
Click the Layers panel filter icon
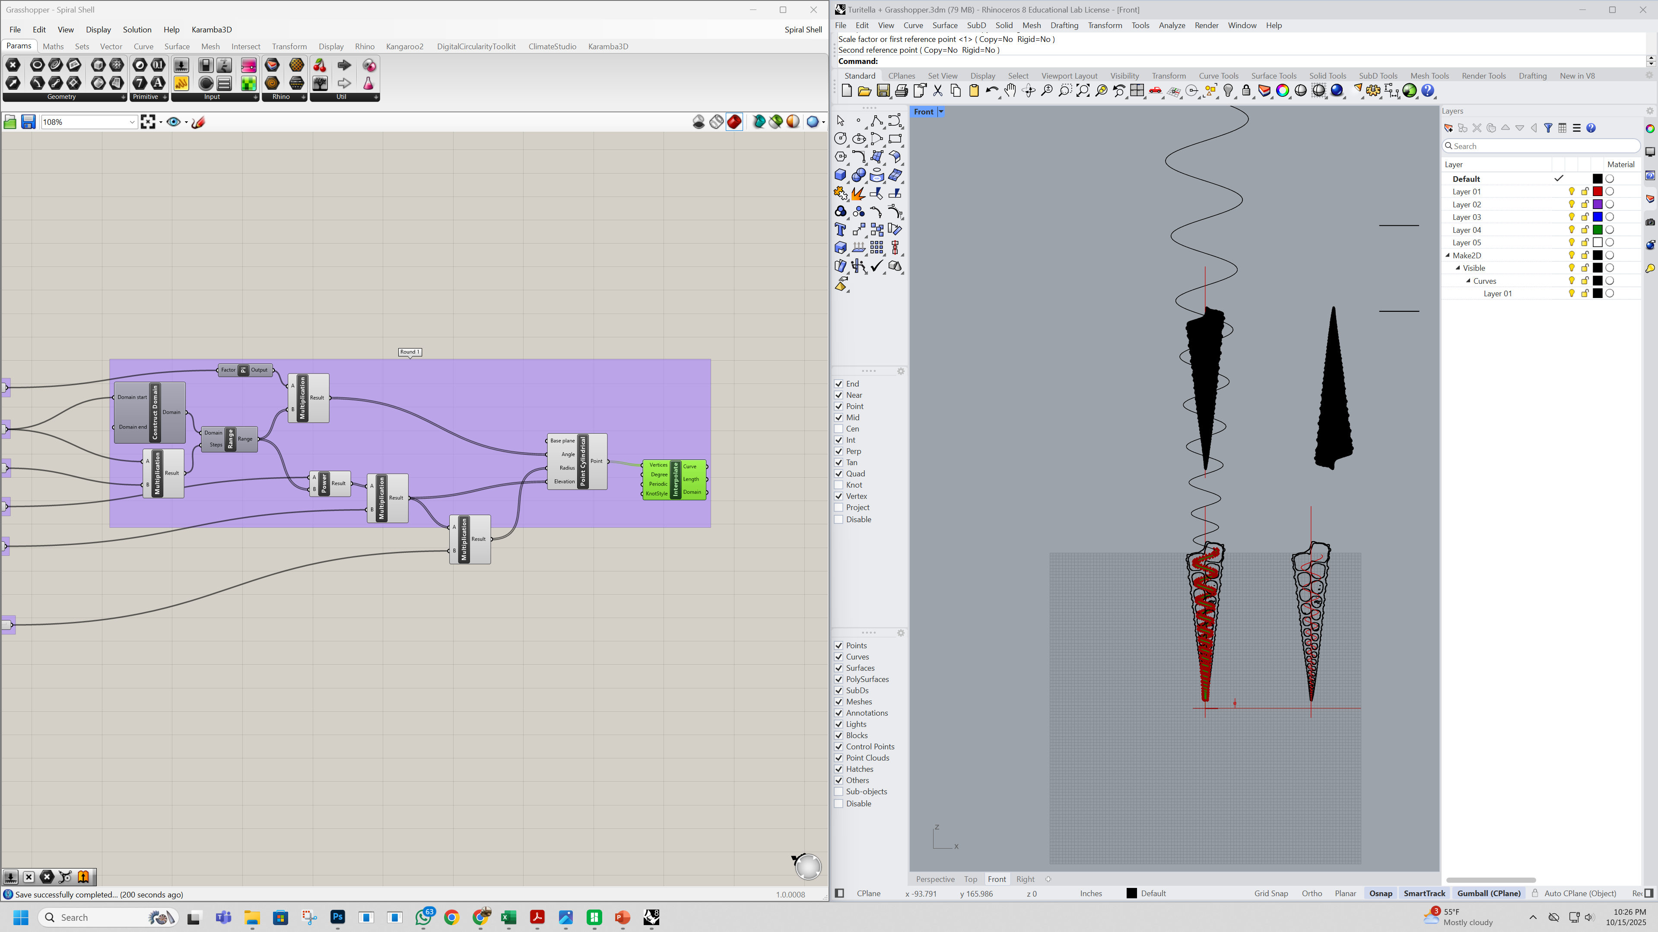[x=1548, y=128]
